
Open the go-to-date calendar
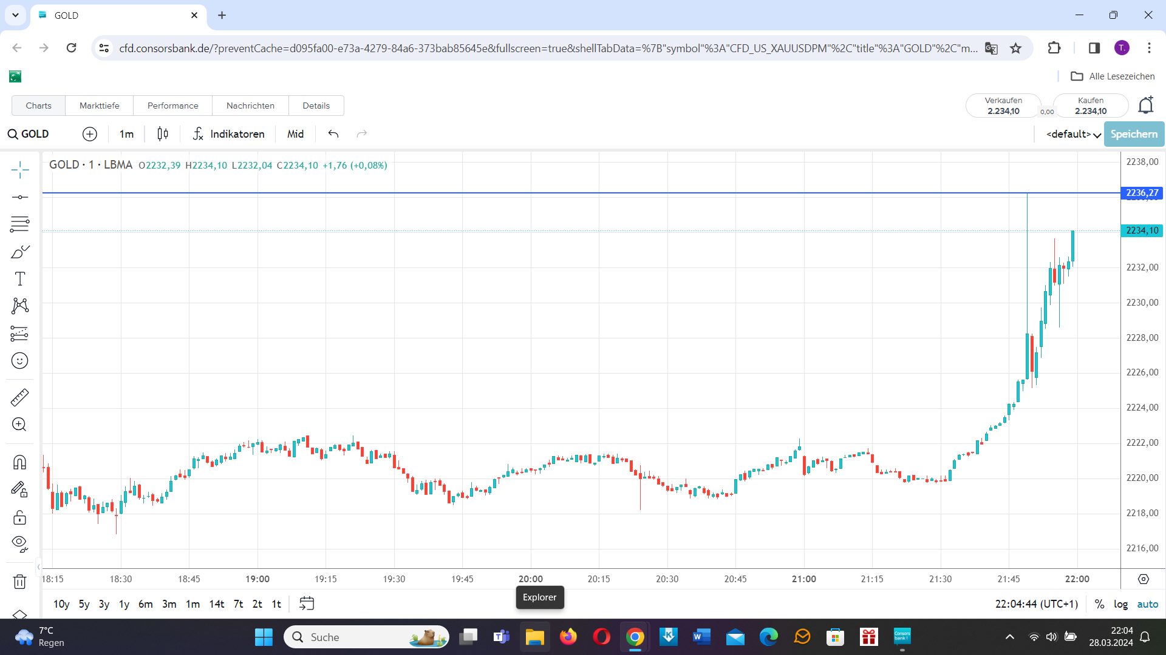307,603
